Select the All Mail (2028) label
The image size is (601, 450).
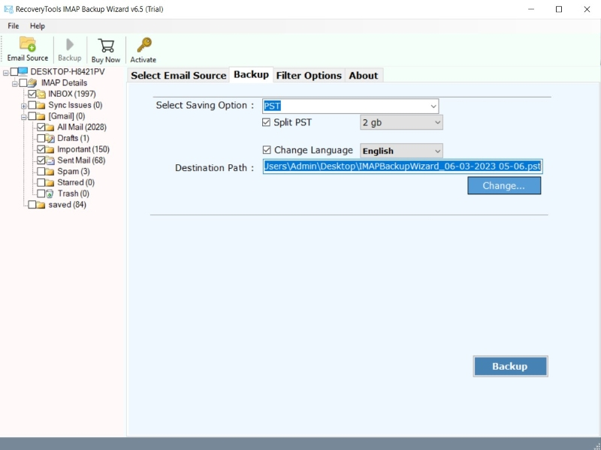[82, 127]
